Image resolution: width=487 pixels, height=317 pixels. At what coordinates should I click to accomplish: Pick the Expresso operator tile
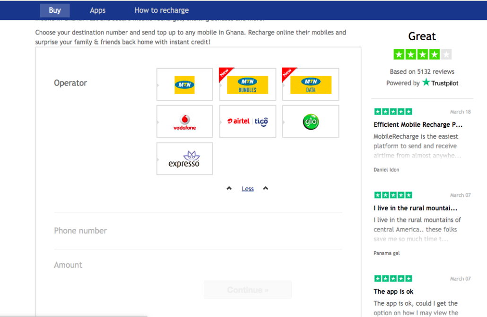click(x=184, y=158)
